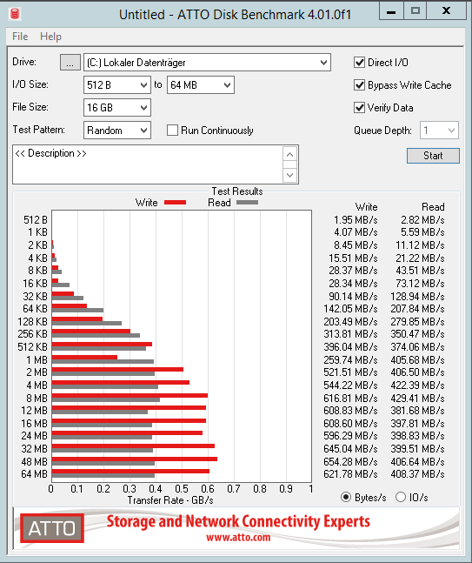Click the ATTO logo in the banner
This screenshot has width=472, height=563.
pyautogui.click(x=52, y=528)
